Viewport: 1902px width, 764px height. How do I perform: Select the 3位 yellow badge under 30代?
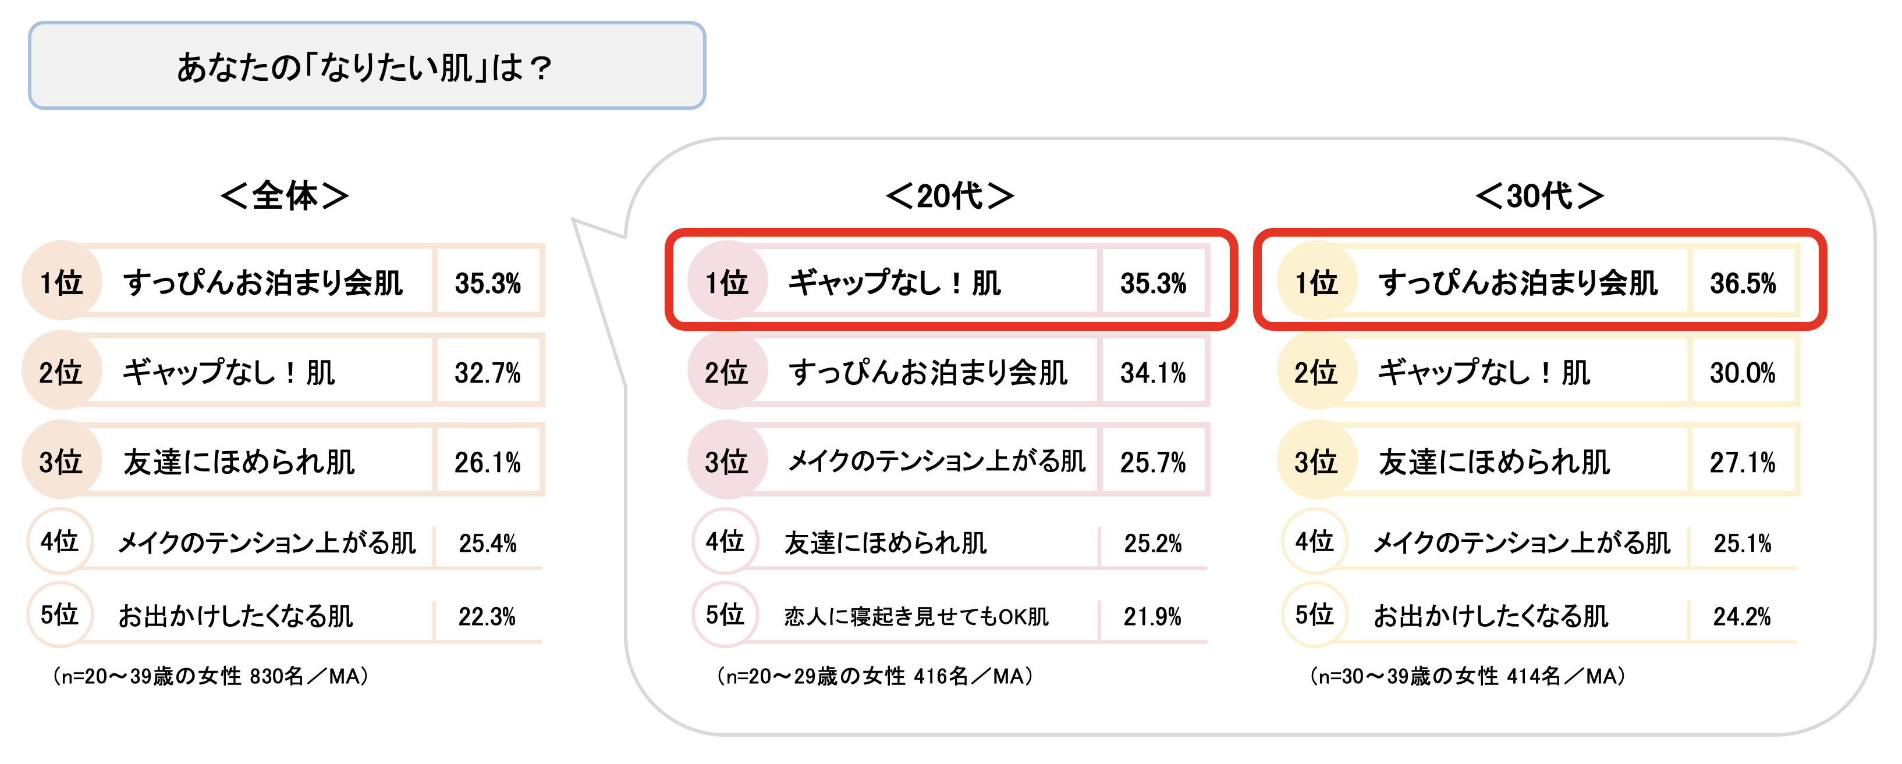(1316, 461)
